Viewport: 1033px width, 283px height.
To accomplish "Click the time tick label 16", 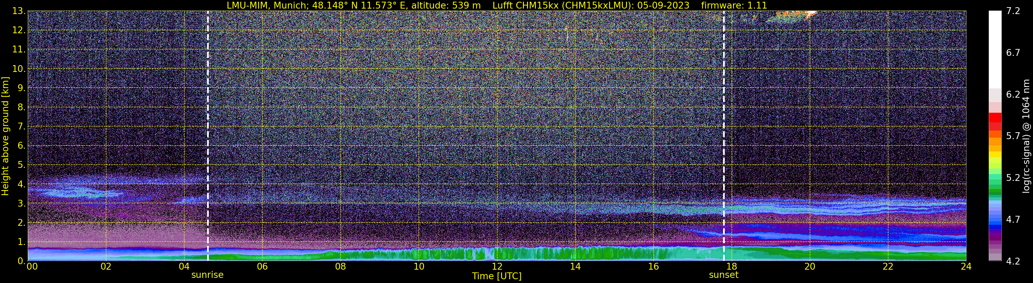I will (653, 267).
